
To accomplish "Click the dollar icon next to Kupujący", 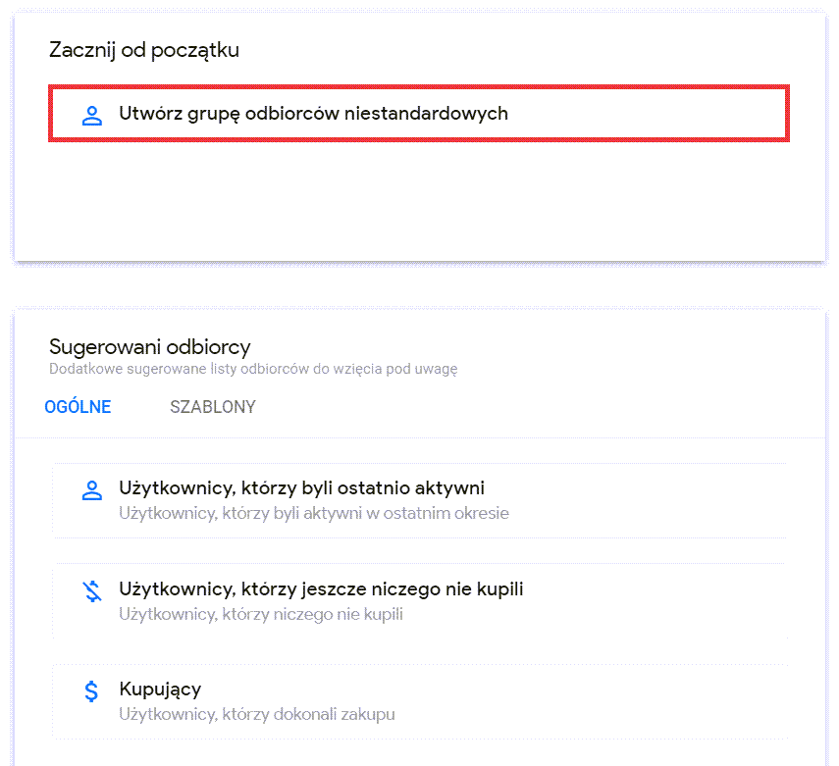I will point(91,691).
